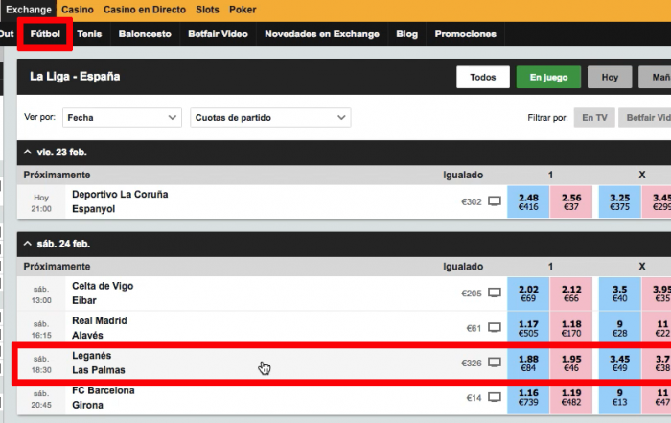Open the Celta de Vigo vs Eibar match
Screen dimensions: 671x423
103,293
